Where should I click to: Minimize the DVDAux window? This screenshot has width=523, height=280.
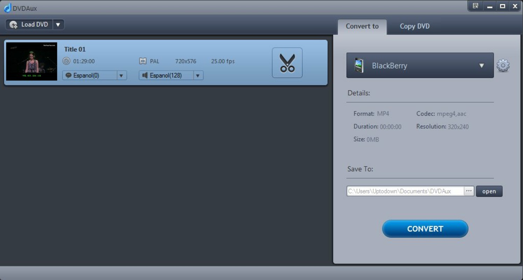(x=490, y=6)
